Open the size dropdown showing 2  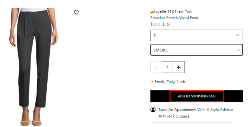click(196, 35)
